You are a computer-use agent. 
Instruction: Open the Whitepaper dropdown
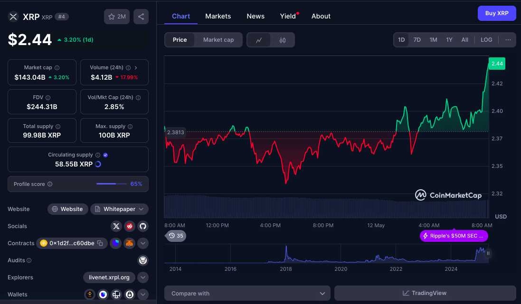(119, 209)
